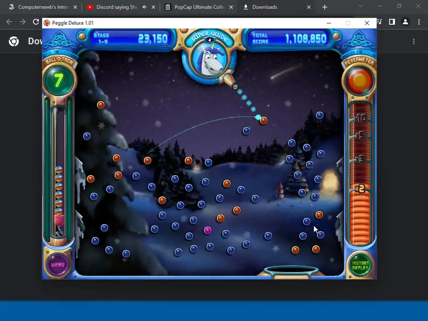This screenshot has width=428, height=321.
Task: Click the decorative orb right of Total Score
Action: [336, 36]
